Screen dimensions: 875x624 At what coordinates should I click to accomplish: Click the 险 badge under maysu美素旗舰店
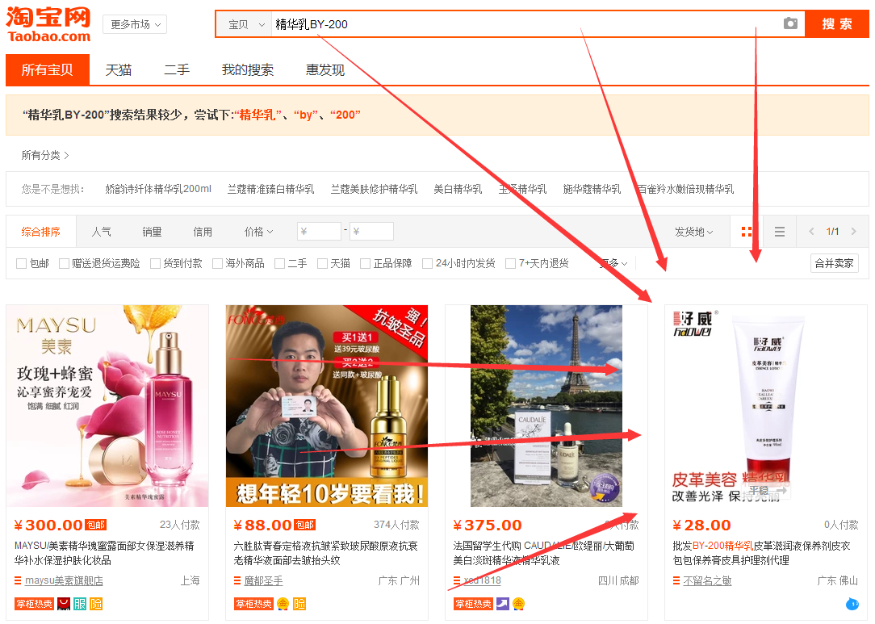[96, 604]
